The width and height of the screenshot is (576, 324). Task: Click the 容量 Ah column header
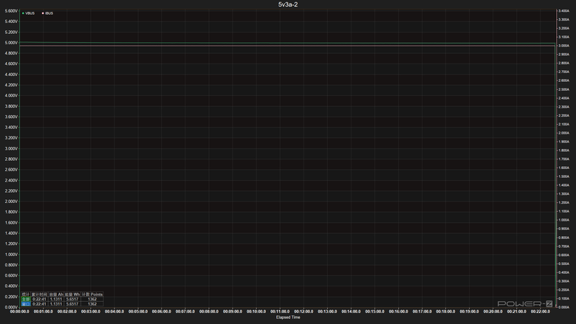[56, 294]
